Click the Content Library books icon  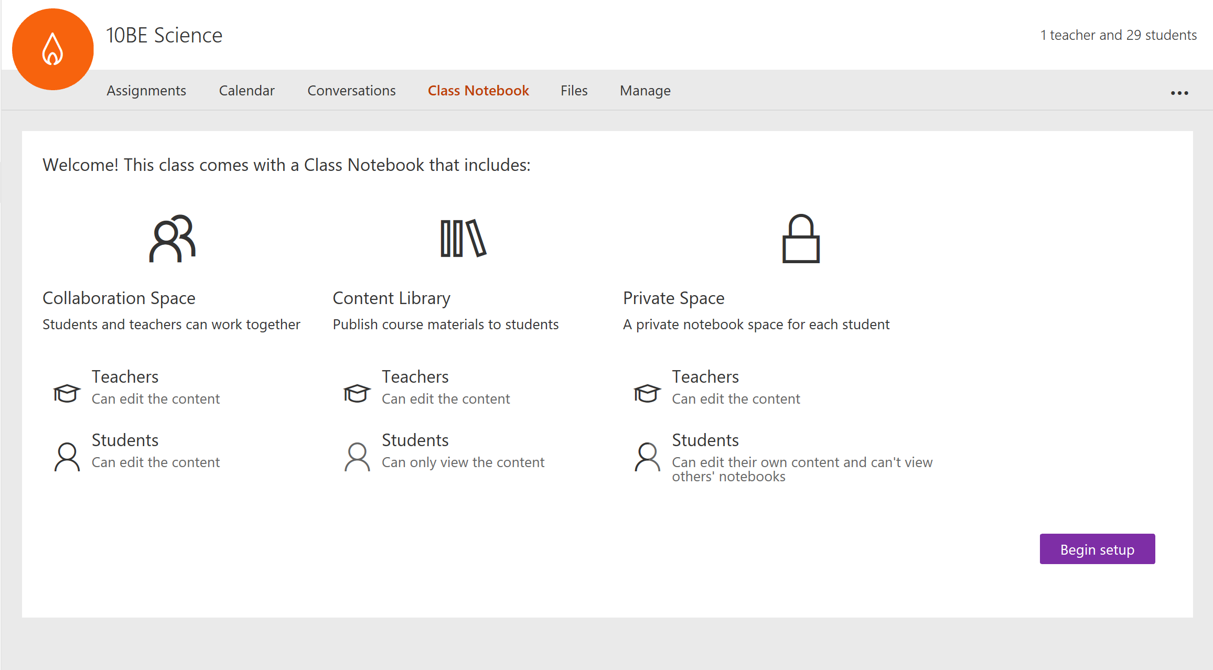[463, 239]
